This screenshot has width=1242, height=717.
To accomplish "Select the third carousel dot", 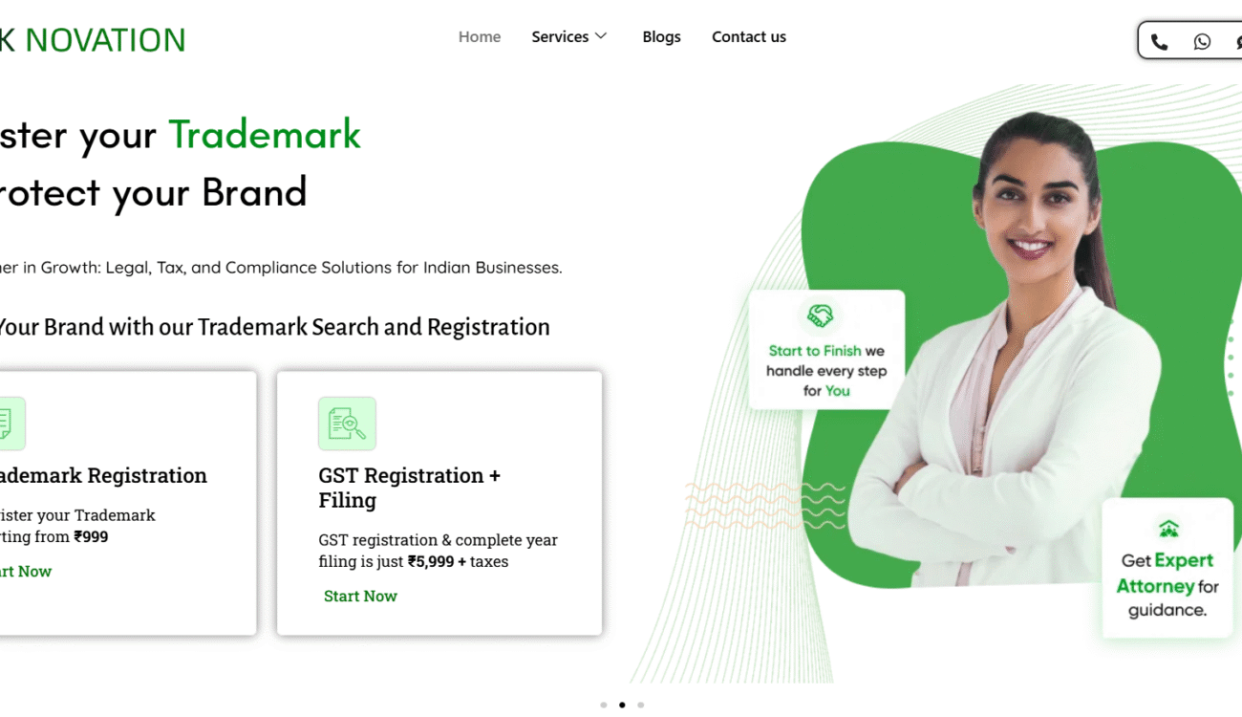I will tap(641, 705).
